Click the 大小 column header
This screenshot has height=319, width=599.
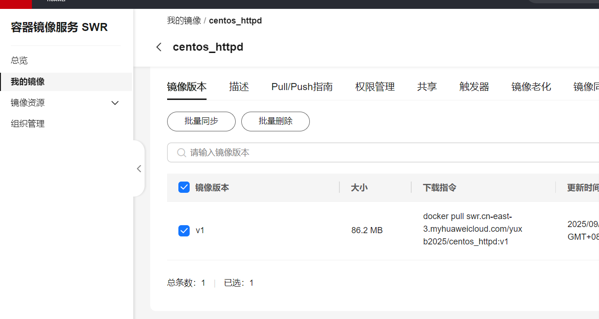pos(359,188)
